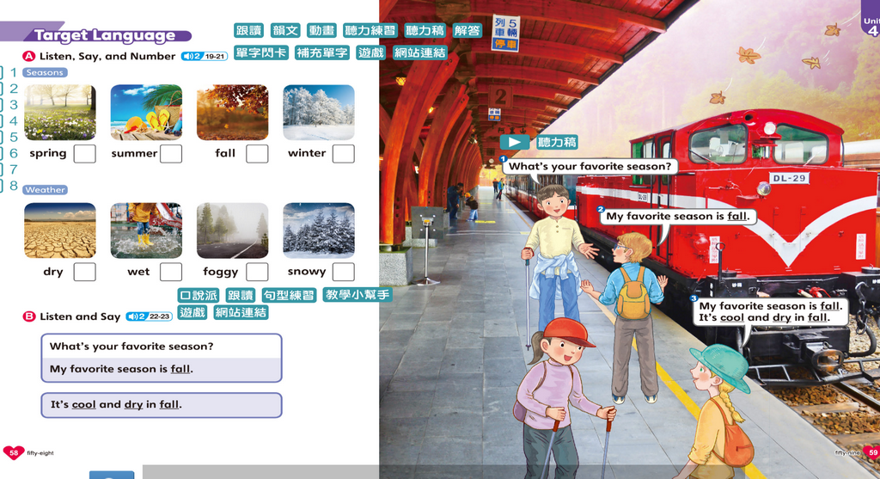
Task: Open the 聽力練習 listening practice button
Action: [x=370, y=31]
